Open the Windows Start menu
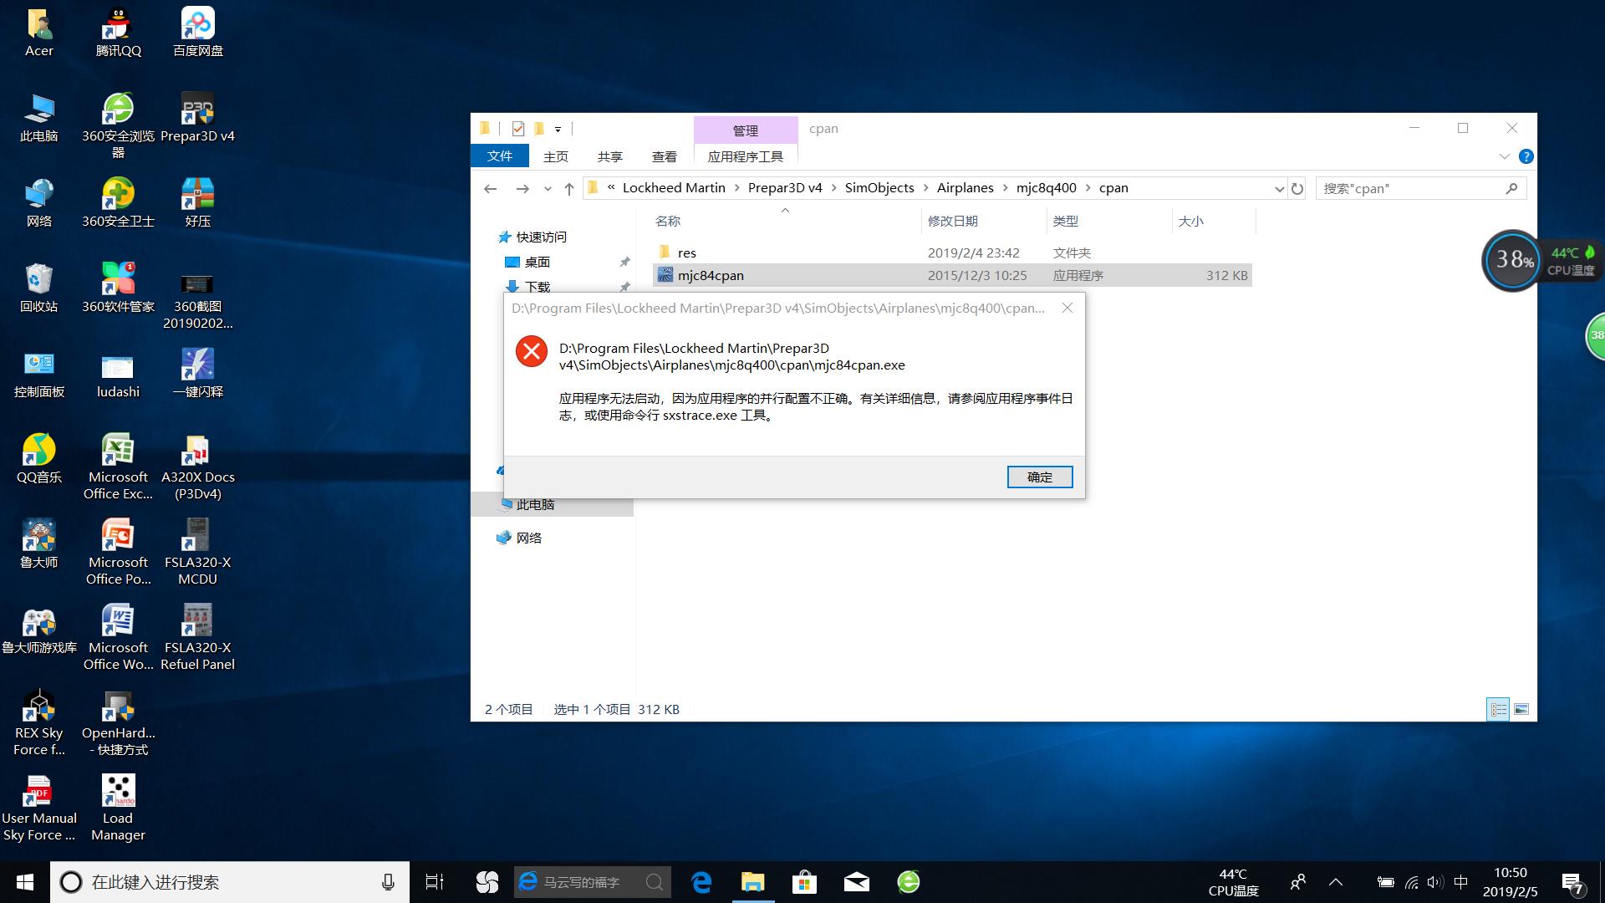 (x=25, y=882)
